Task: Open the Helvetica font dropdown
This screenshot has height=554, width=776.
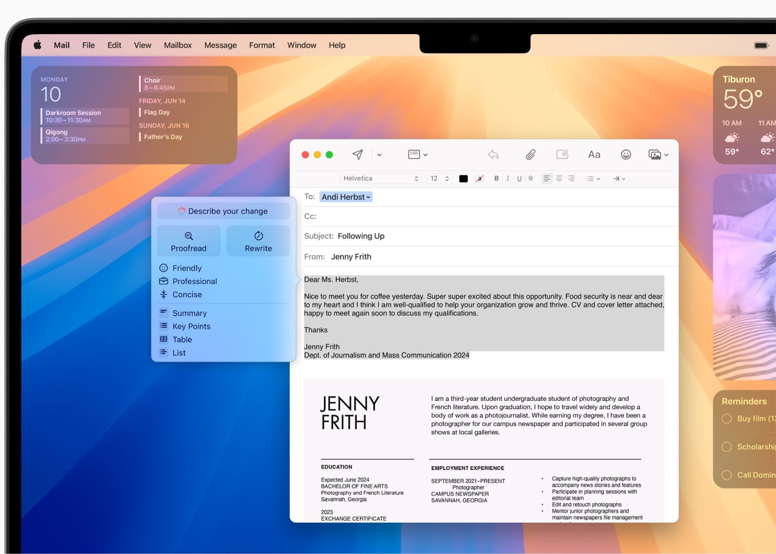Action: 380,179
